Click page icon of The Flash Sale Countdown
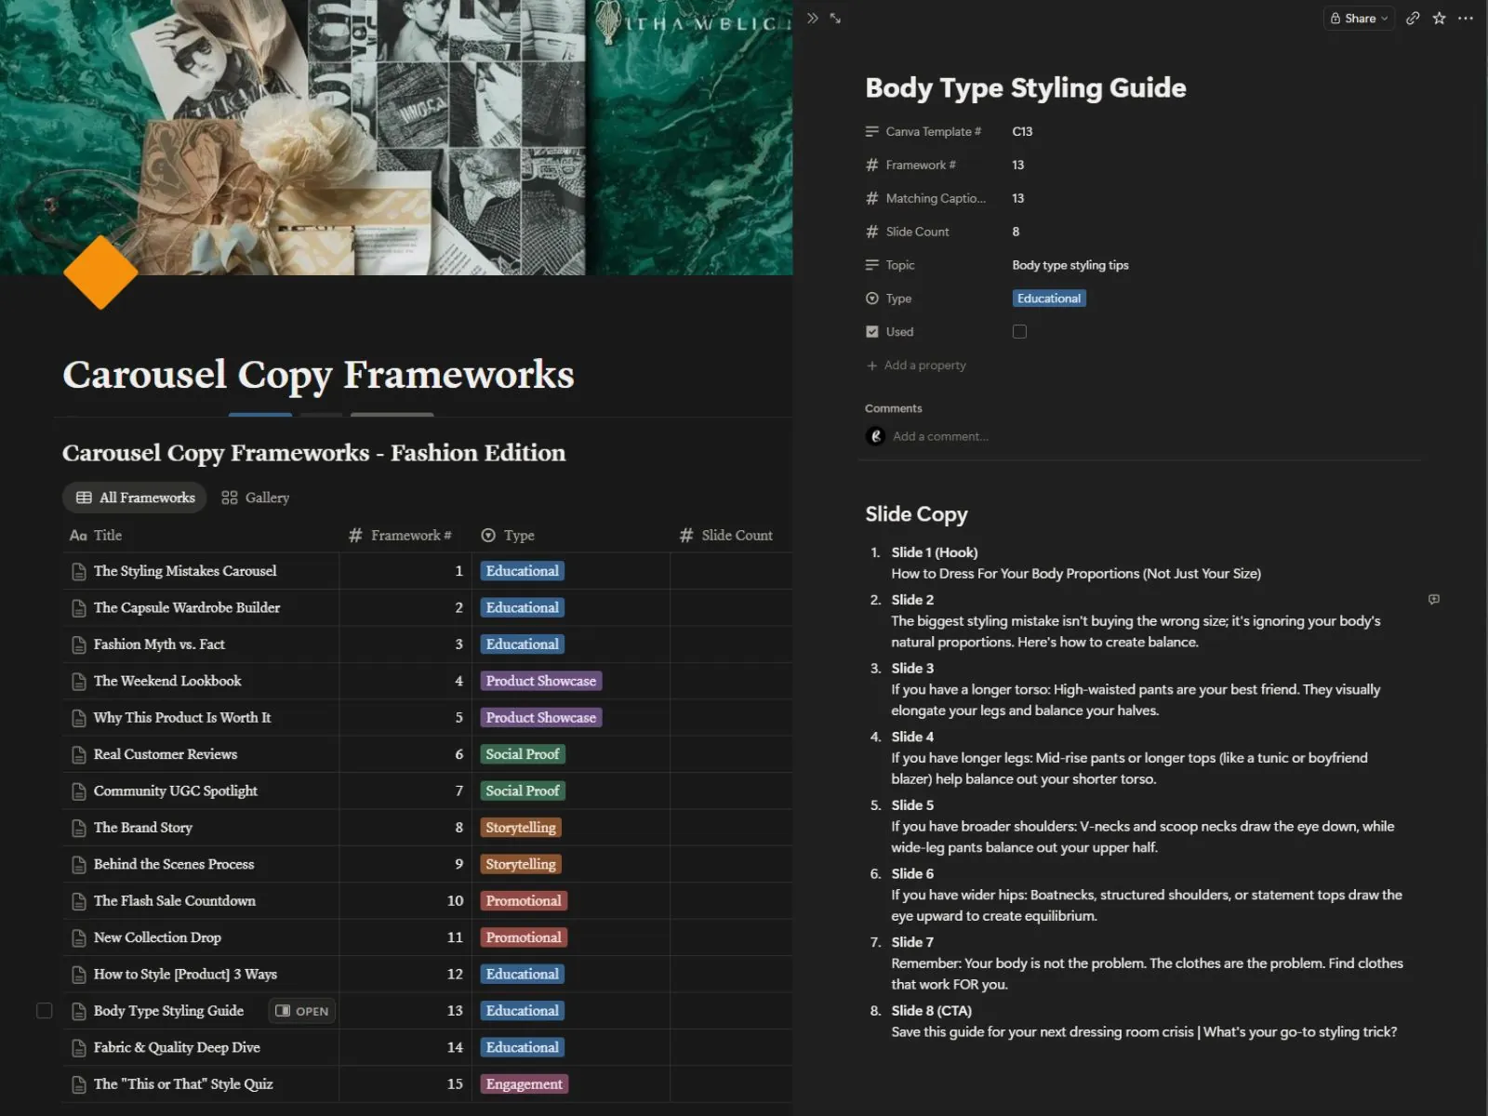The image size is (1488, 1116). click(x=79, y=902)
